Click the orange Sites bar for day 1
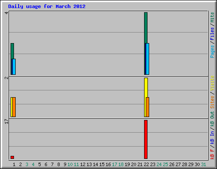The image size is (217, 169). point(14,107)
